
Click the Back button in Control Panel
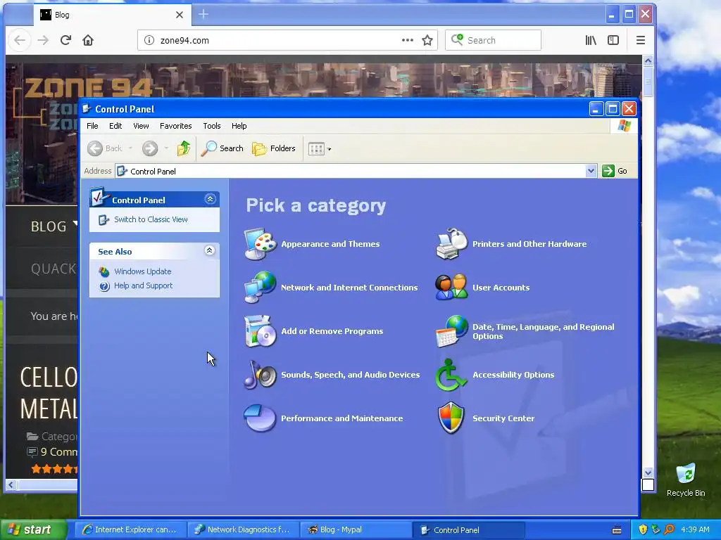tap(105, 148)
